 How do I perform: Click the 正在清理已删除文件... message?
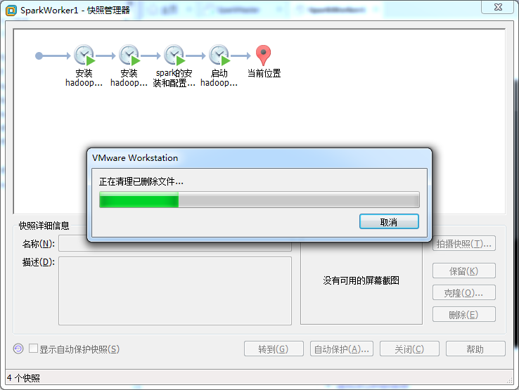(141, 181)
